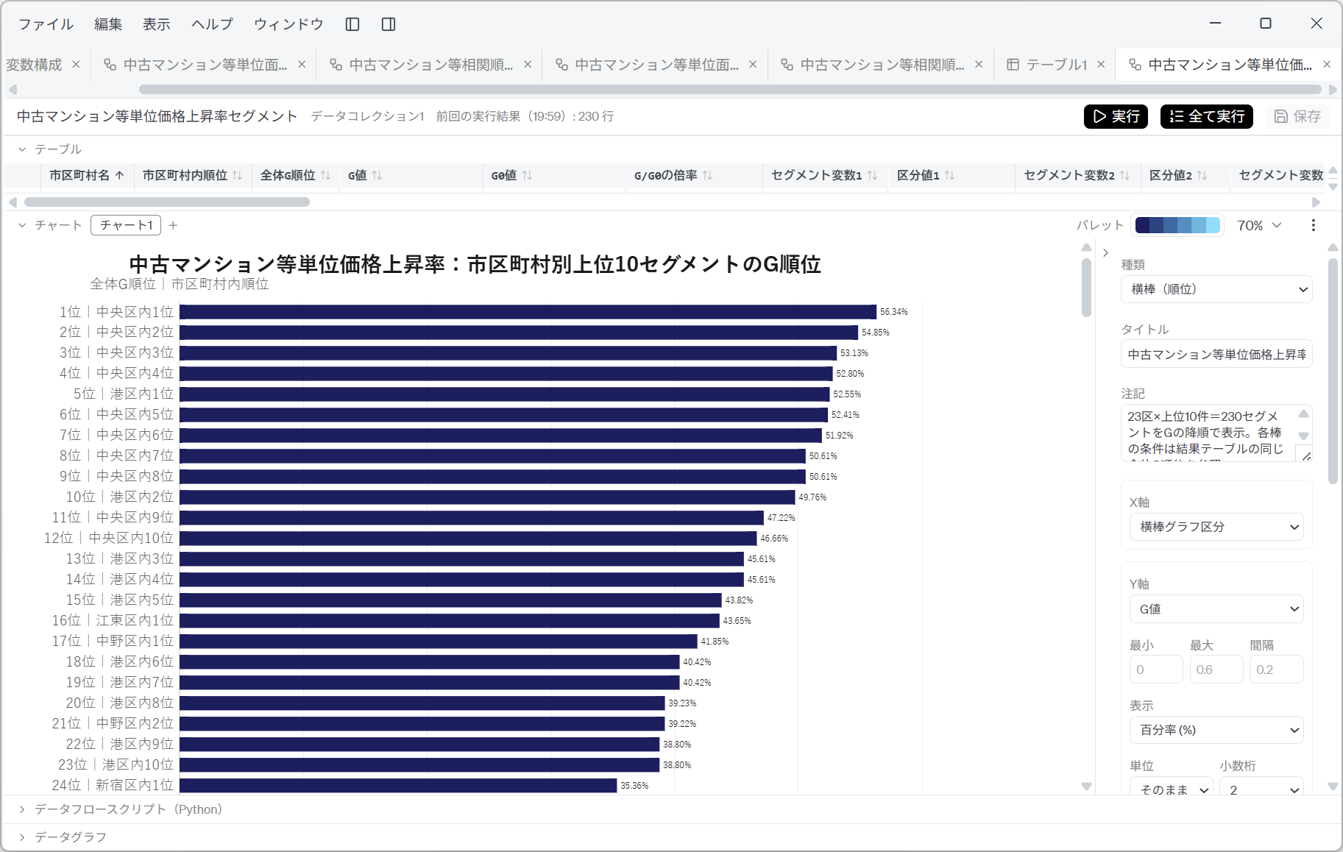Open the 編集 menu
The width and height of the screenshot is (1343, 852).
108,24
